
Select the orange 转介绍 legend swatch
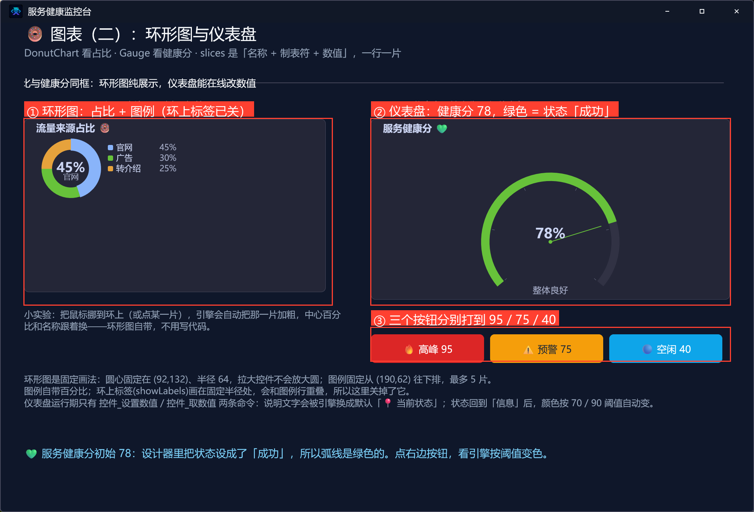tap(110, 169)
